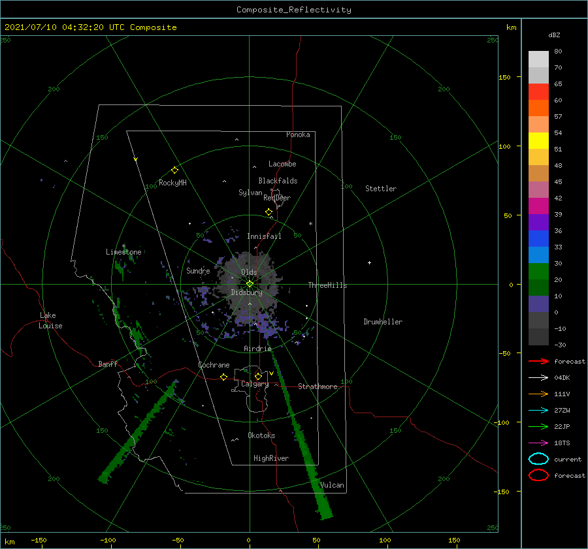Click the Blackfalds label
Image resolution: width=588 pixels, height=549 pixels.
click(x=278, y=181)
